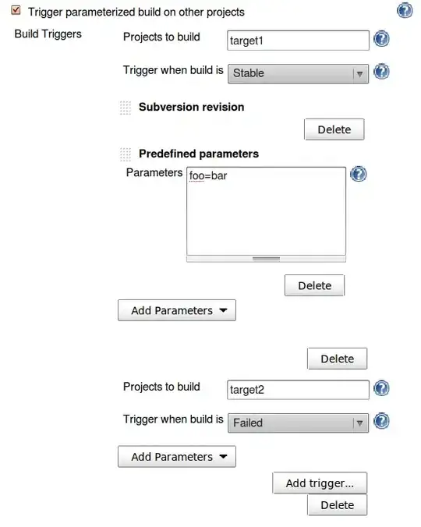Open help for Trigger parameterized build checkbox
Image resolution: width=421 pixels, height=527 pixels.
(405, 10)
